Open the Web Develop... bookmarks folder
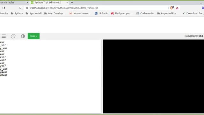Screen dimensions: 204x115 coord(55,13)
